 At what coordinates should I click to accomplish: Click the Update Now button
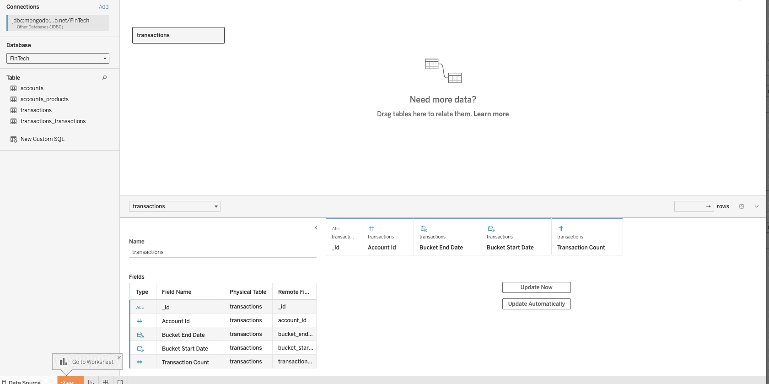536,287
